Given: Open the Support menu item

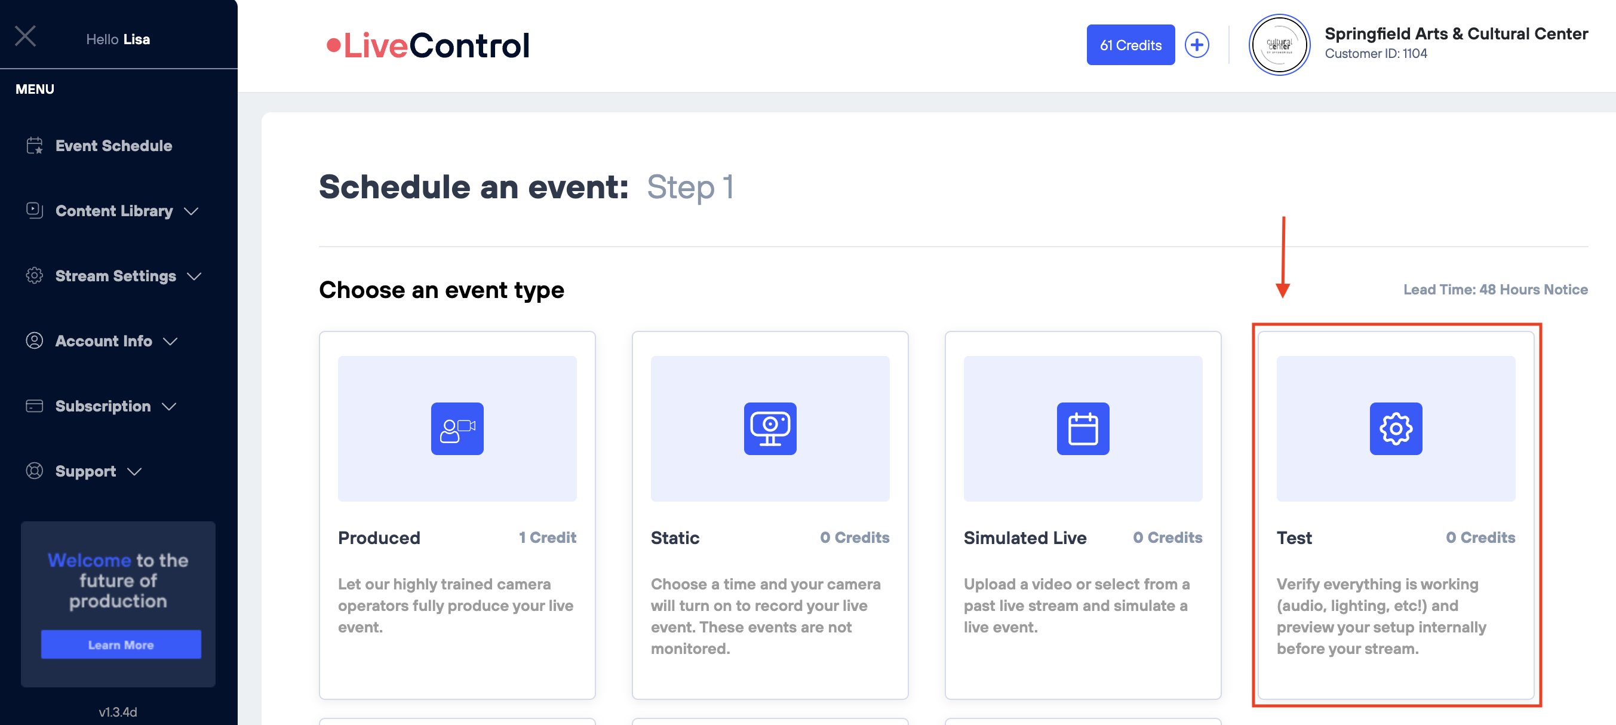Looking at the screenshot, I should click(x=85, y=471).
